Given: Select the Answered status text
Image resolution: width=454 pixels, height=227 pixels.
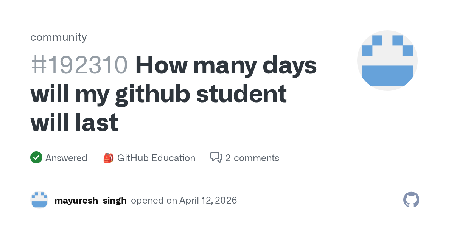Looking at the screenshot, I should coord(66,158).
